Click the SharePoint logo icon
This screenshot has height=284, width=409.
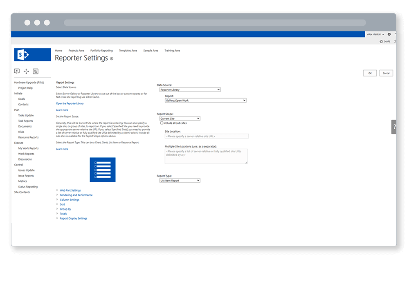(x=32, y=55)
